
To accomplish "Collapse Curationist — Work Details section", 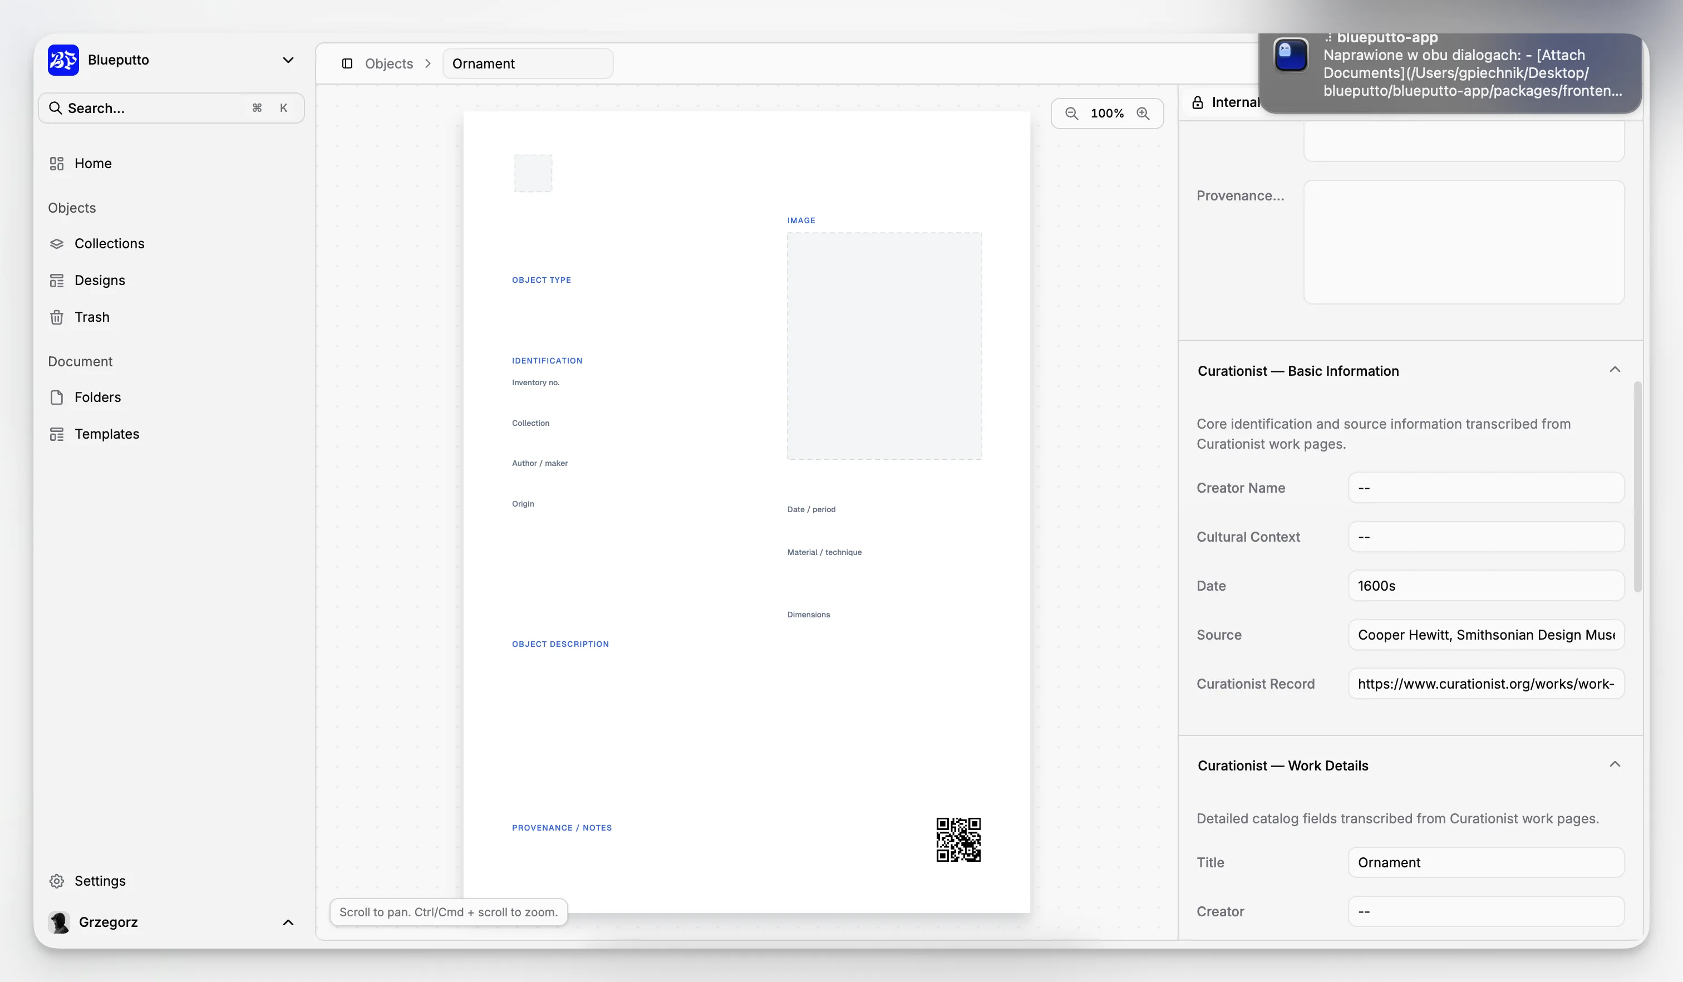I will (1614, 765).
